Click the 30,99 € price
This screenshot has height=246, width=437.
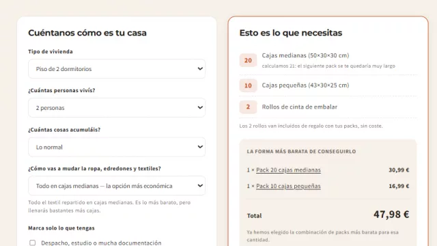click(x=399, y=170)
